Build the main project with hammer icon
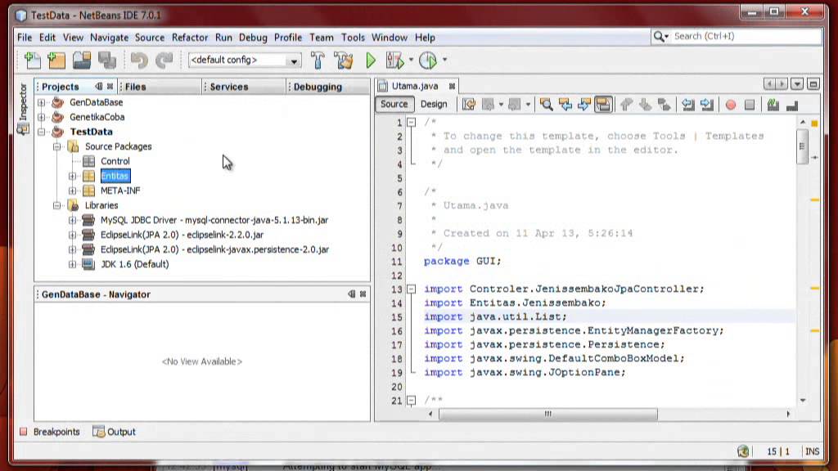838x471 pixels. pyautogui.click(x=318, y=61)
